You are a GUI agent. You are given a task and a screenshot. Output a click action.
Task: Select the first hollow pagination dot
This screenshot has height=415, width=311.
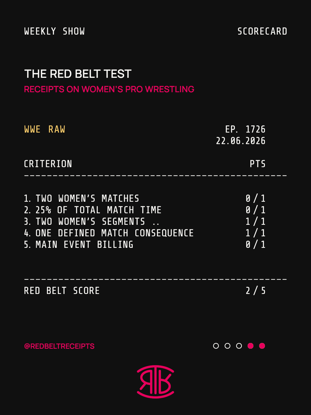tap(216, 346)
